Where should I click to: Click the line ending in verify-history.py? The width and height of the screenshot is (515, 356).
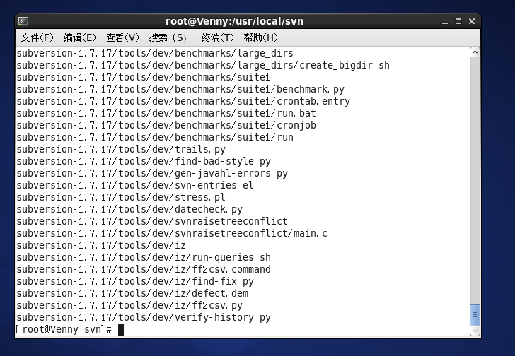[x=144, y=317]
